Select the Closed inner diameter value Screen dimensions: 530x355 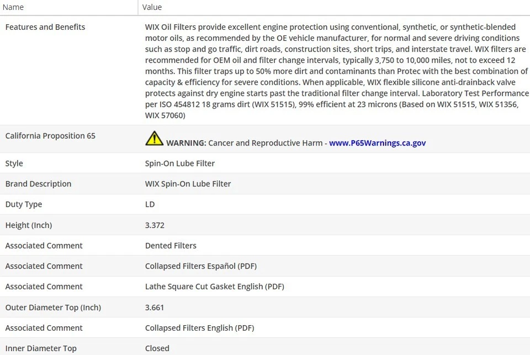157,348
